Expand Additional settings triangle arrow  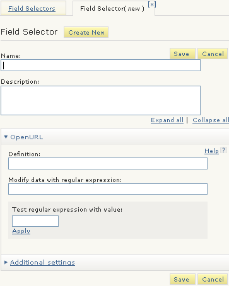tap(6, 262)
